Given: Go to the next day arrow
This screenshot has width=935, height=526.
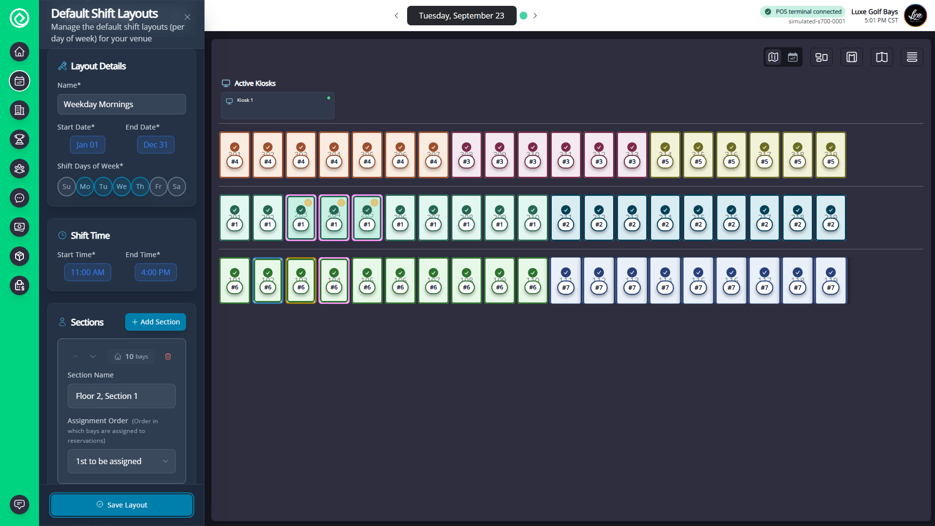Looking at the screenshot, I should [535, 16].
